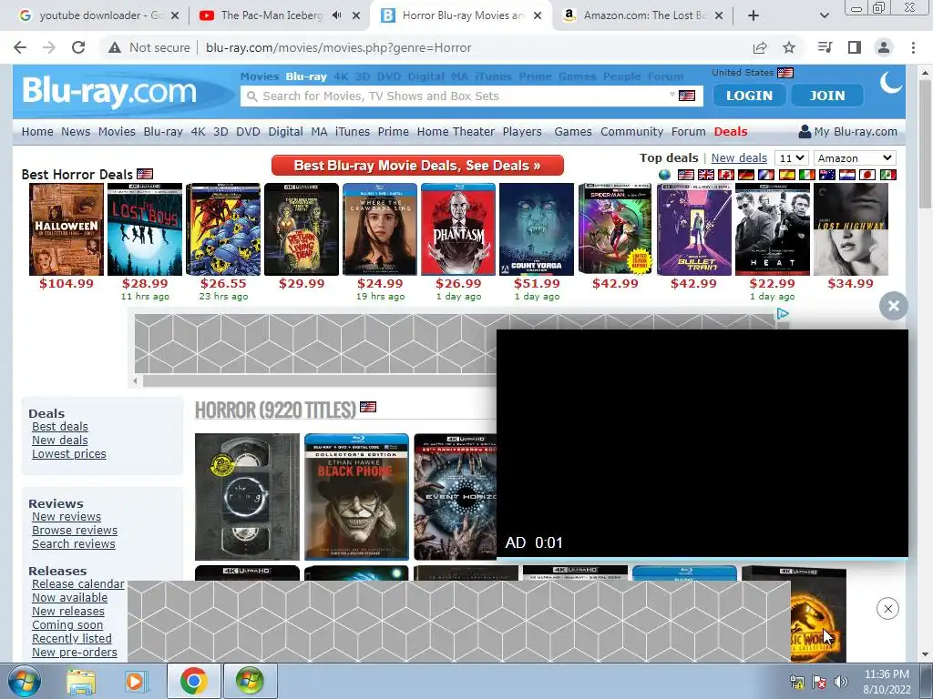Click Best Blu-ray Movie Deals red button
933x699 pixels.
coord(417,166)
